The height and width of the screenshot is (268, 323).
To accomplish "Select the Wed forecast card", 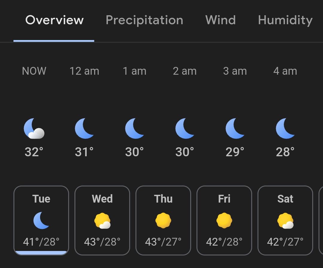I will [102, 220].
